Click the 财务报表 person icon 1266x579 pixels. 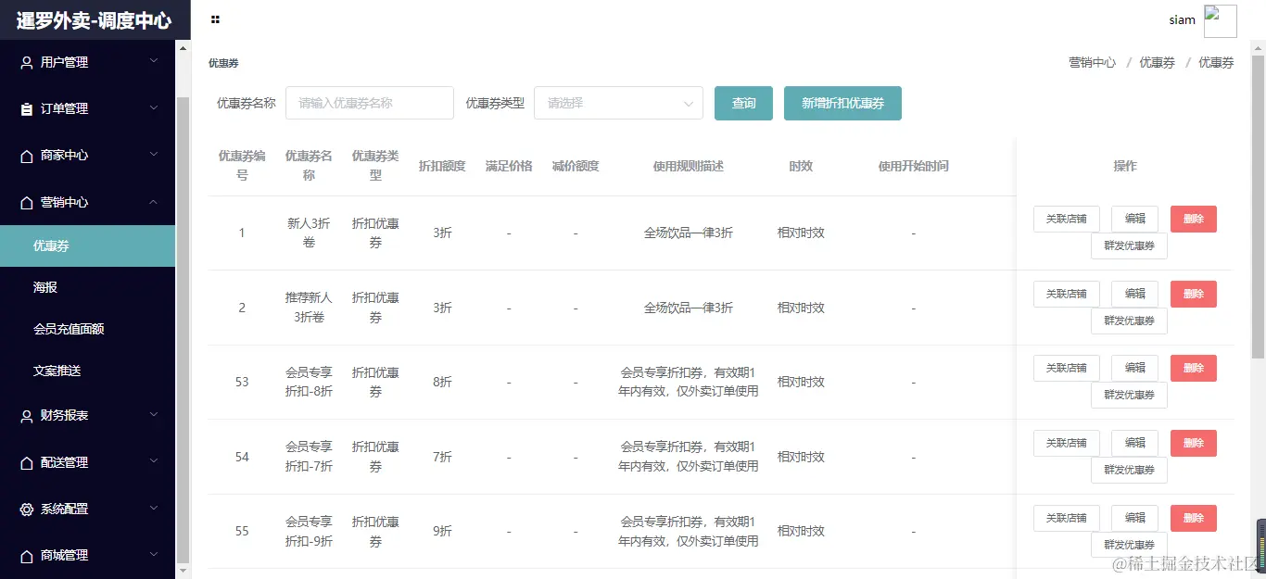click(26, 416)
